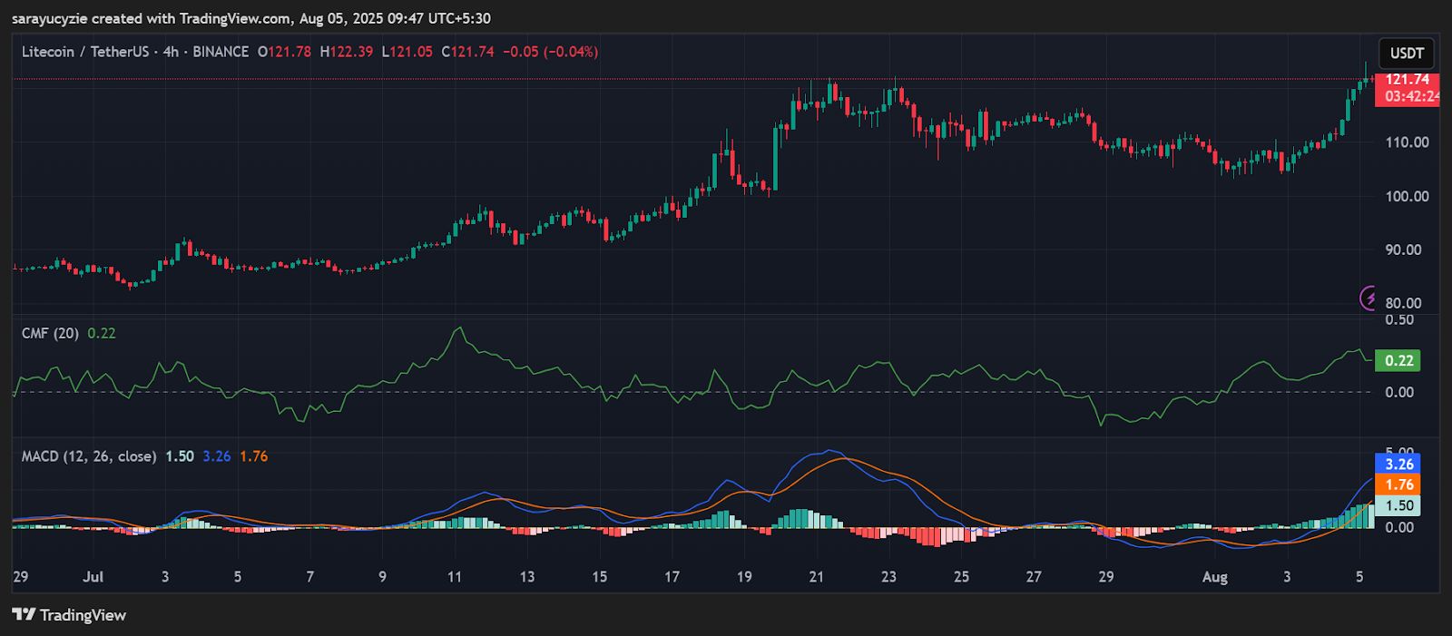
Task: Click the MACD legend value 1.50
Action: 180,456
